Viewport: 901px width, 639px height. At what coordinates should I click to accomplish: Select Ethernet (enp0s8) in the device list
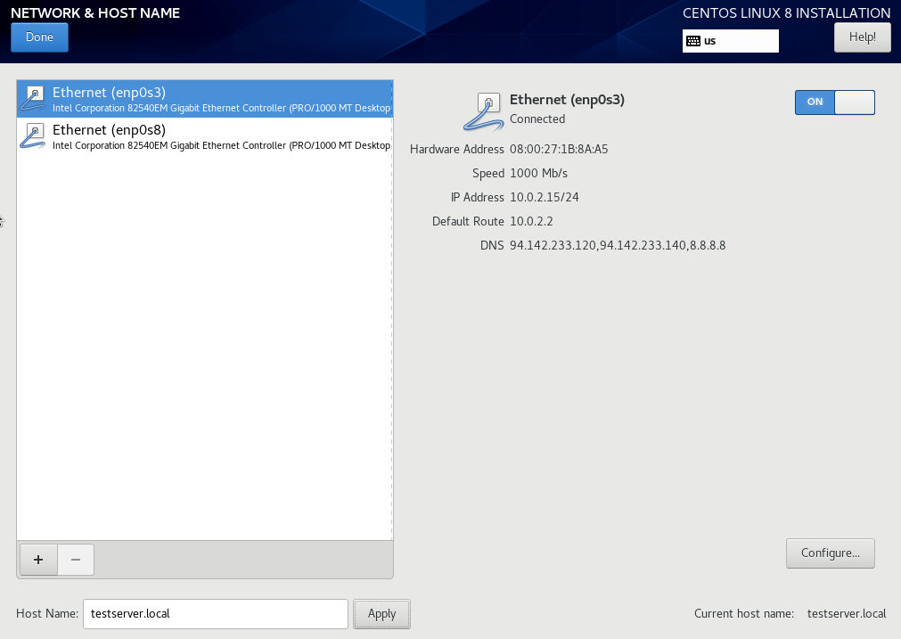coord(205,136)
